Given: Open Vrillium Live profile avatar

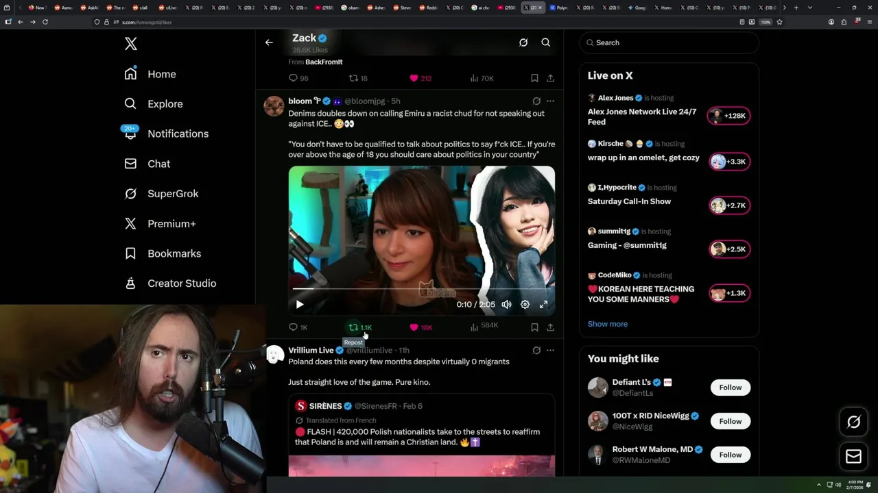Looking at the screenshot, I should click(274, 355).
